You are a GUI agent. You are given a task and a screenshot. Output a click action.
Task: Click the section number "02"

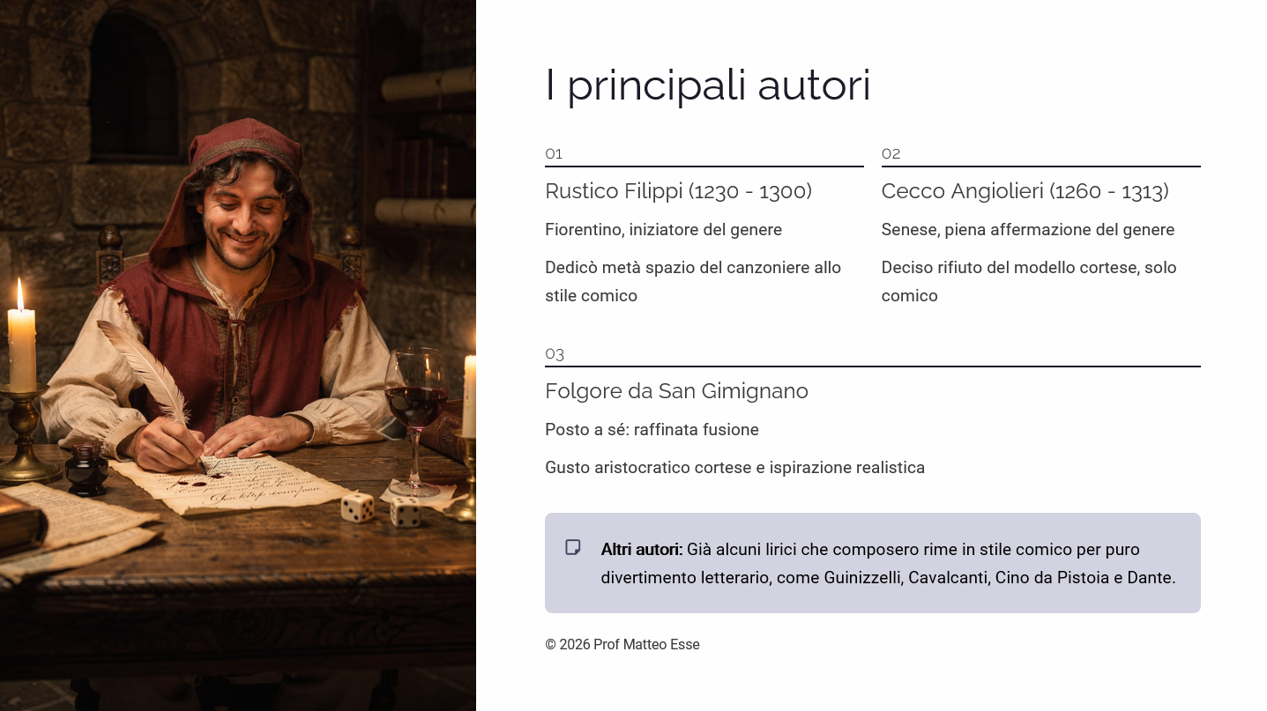tap(891, 154)
